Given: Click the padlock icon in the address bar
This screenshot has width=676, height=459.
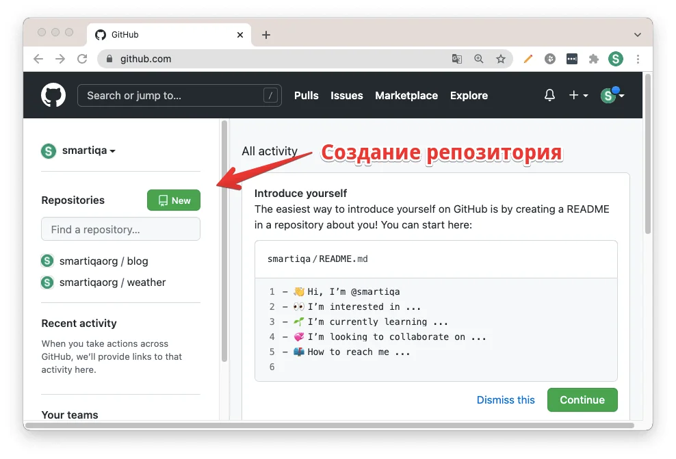Looking at the screenshot, I should (109, 59).
